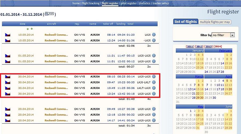
Task: Open the February month link
Action: [x=225, y=50]
